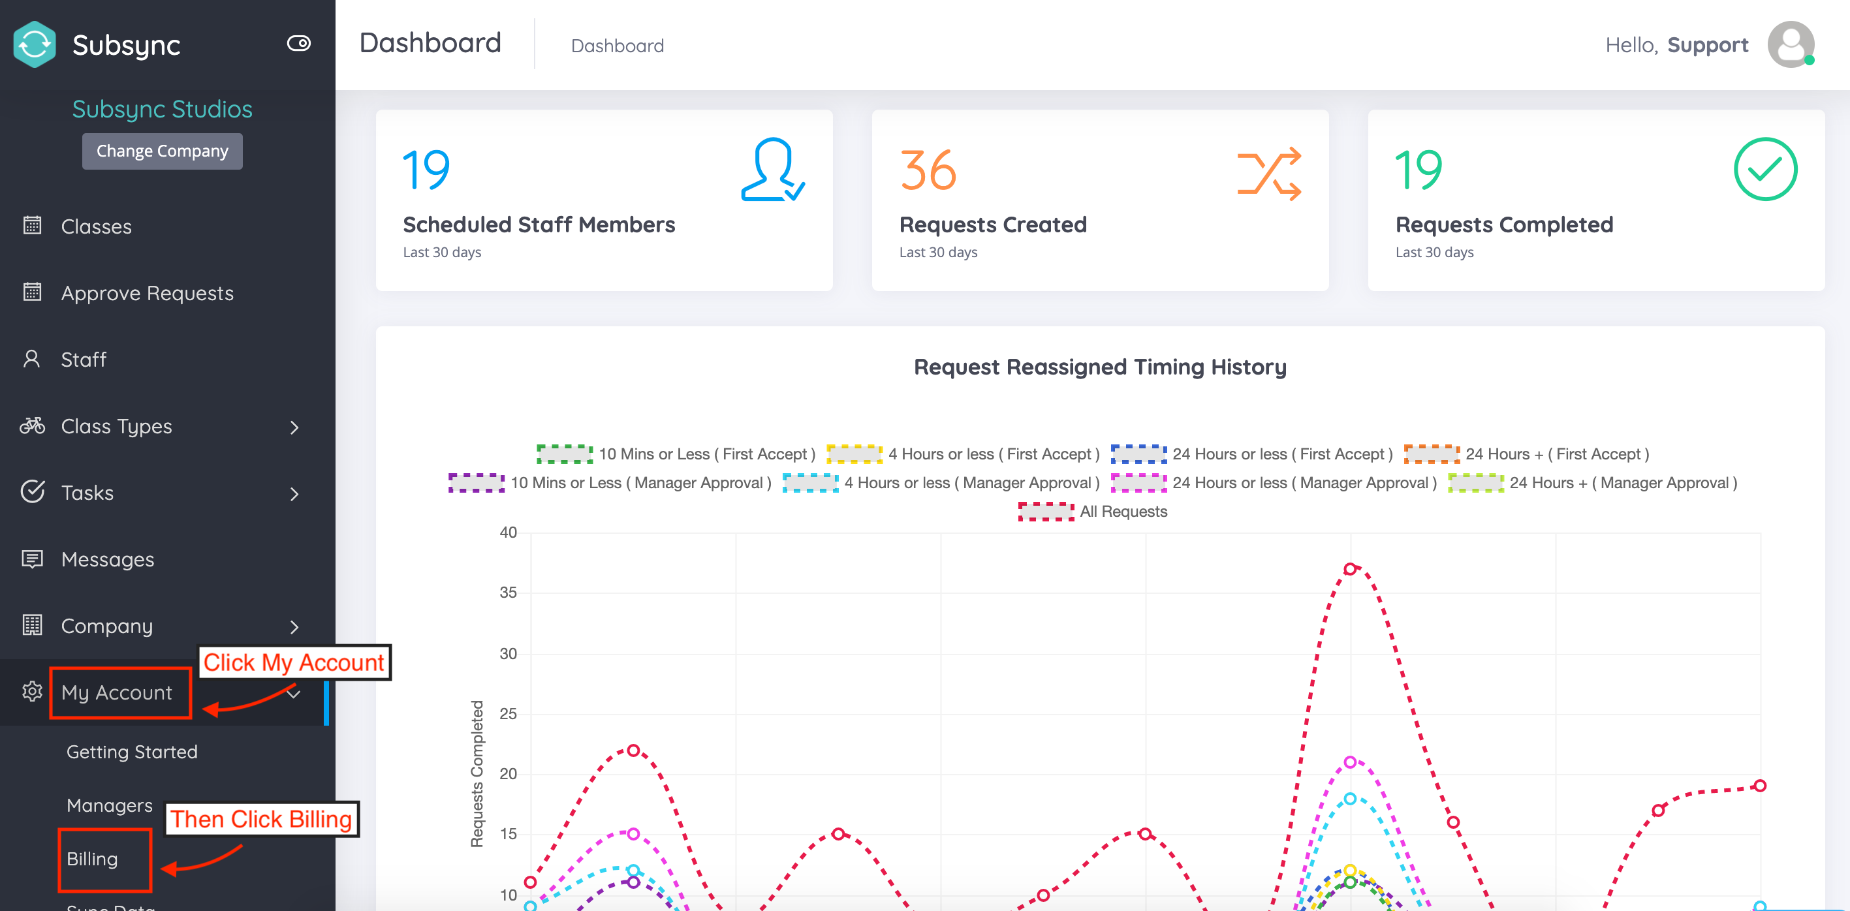Click the Subsync brand name text
Viewport: 1850px width, 911px height.
pos(127,45)
